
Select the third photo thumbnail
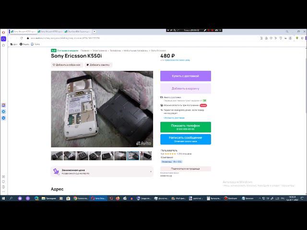coord(82,156)
